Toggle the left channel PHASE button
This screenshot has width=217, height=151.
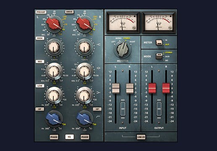click(54, 137)
